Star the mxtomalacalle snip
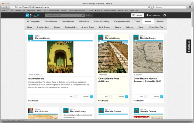Image resolution: width=194 pixels, height=123 pixels. pos(75,96)
